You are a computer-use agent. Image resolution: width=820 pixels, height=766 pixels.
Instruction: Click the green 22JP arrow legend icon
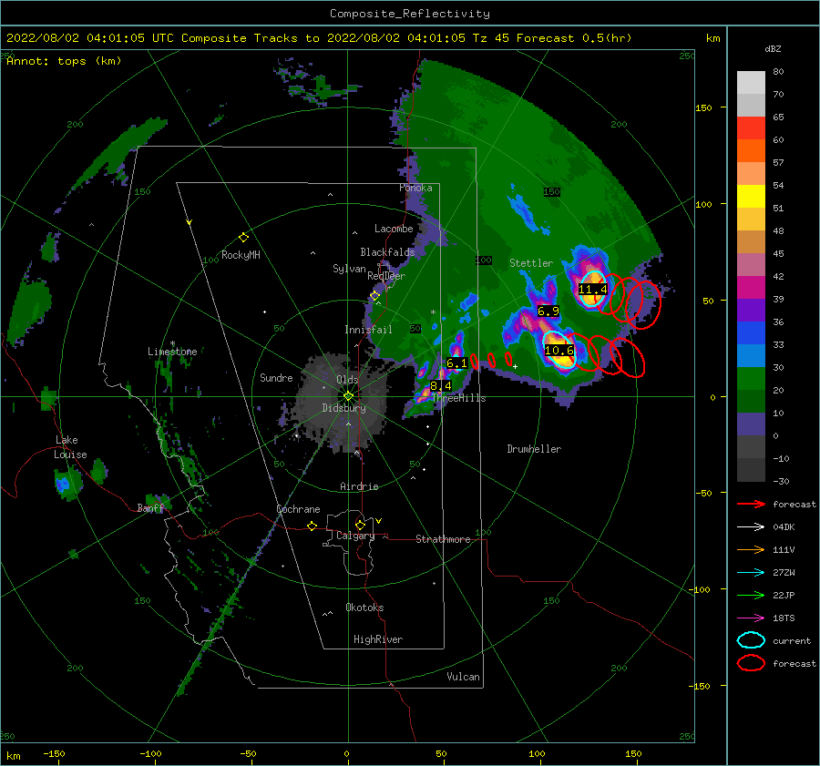click(x=751, y=595)
